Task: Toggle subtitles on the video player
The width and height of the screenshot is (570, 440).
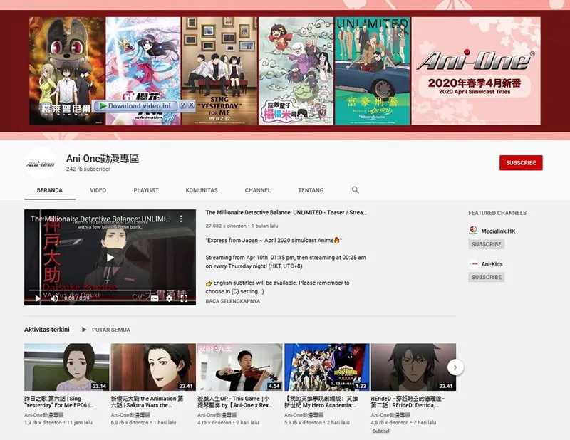Action: tap(155, 298)
